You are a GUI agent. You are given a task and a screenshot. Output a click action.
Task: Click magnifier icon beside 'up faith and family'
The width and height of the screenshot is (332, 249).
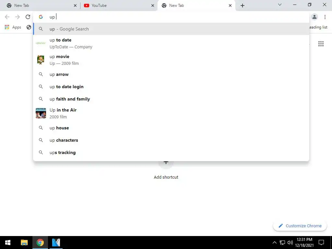[41, 99]
